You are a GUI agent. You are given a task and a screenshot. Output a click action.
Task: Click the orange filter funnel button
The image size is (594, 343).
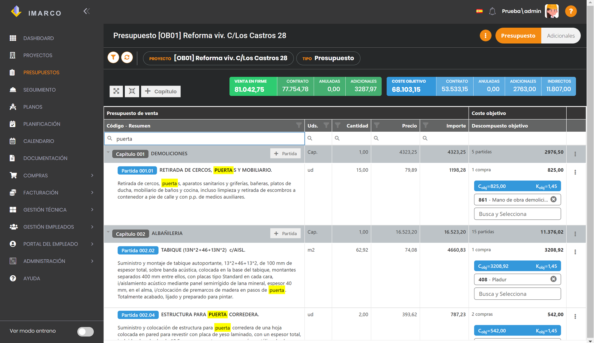pyautogui.click(x=113, y=57)
